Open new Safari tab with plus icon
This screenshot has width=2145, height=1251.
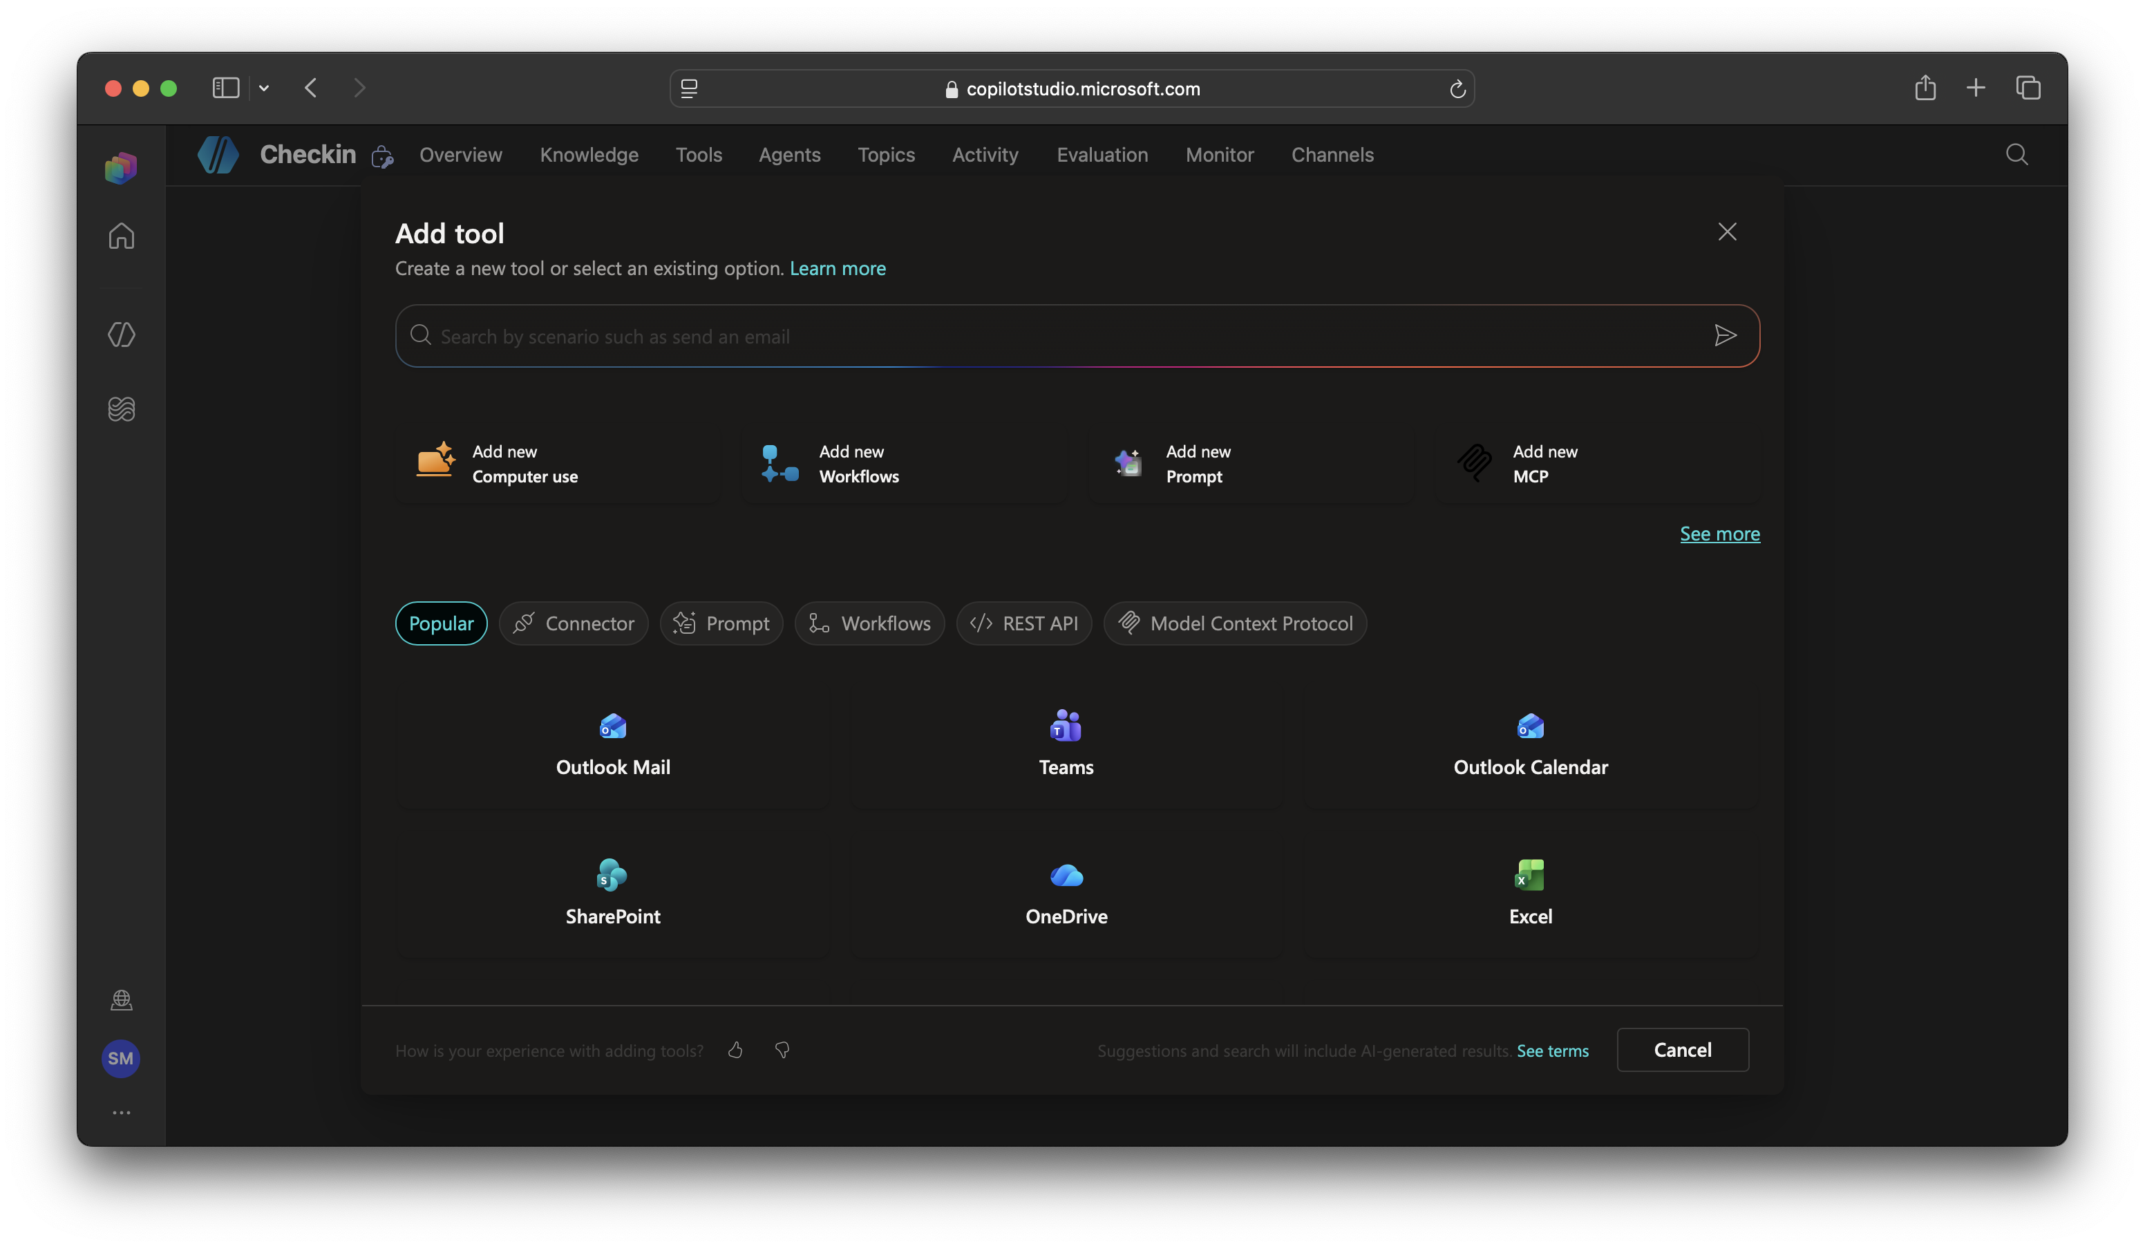(x=1975, y=88)
